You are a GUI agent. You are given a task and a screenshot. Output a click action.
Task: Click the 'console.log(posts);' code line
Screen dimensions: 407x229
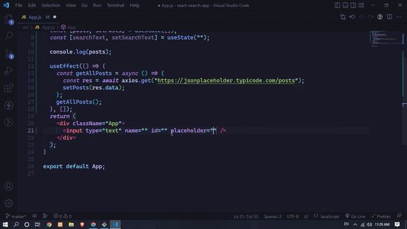(x=81, y=52)
